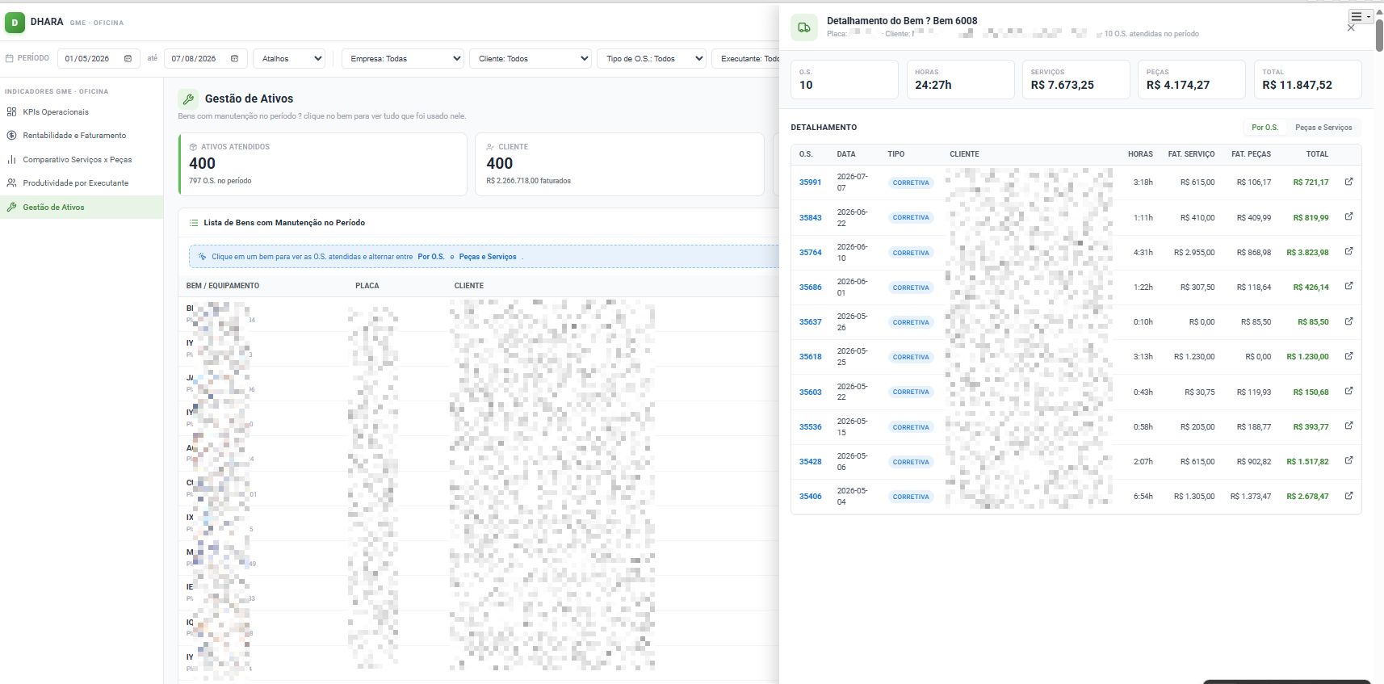Open calendar picker for start date 01/05/2026
This screenshot has width=1384, height=684.
pos(128,59)
